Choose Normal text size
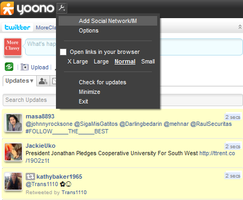The height and width of the screenshot is (200, 243). click(x=125, y=61)
